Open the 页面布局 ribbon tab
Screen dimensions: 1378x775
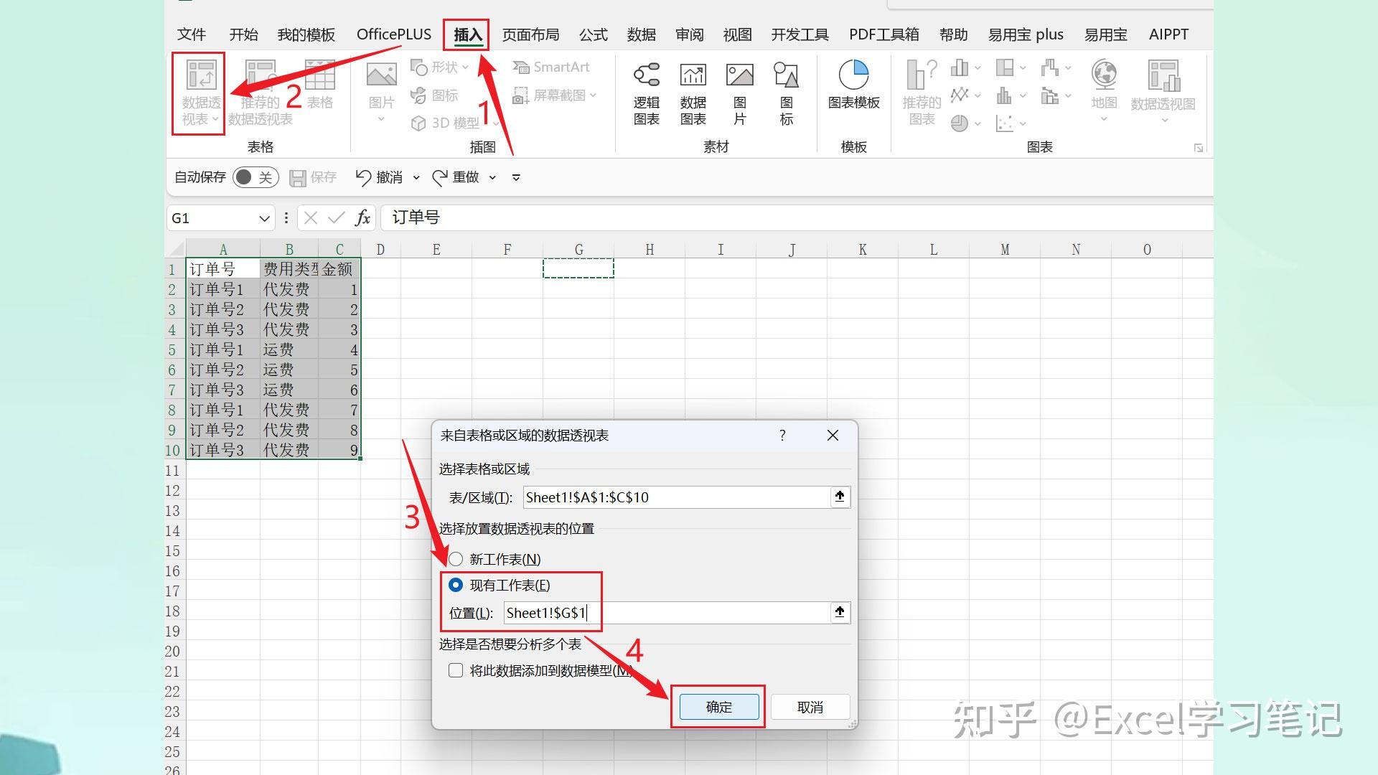530,34
